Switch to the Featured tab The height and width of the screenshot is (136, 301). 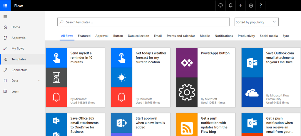[84, 36]
